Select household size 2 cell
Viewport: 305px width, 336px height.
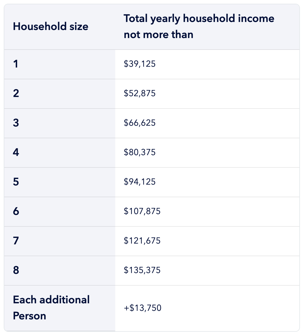16,94
